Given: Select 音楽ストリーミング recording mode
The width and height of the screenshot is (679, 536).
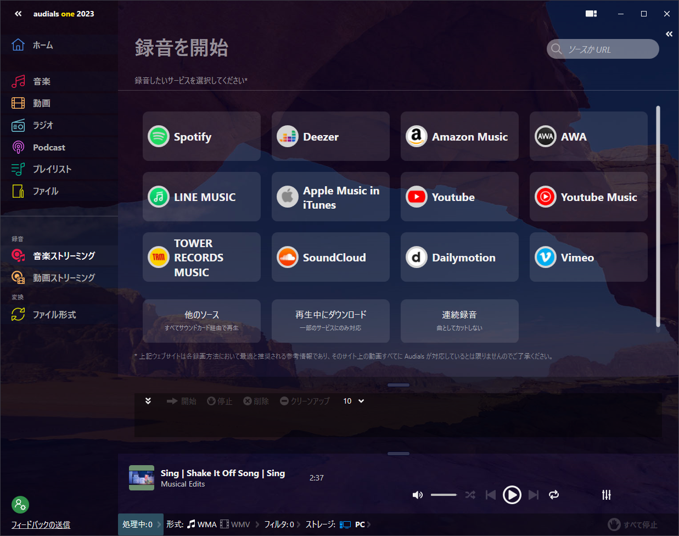Looking at the screenshot, I should [x=59, y=256].
